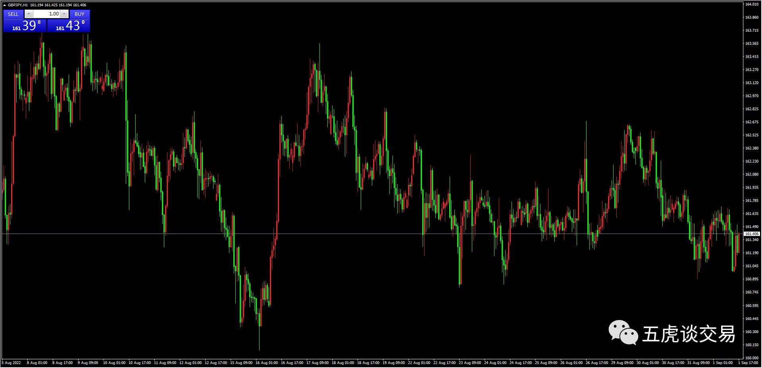Image resolution: width=762 pixels, height=368 pixels.
Task: Click the BUY button
Action: [x=79, y=14]
